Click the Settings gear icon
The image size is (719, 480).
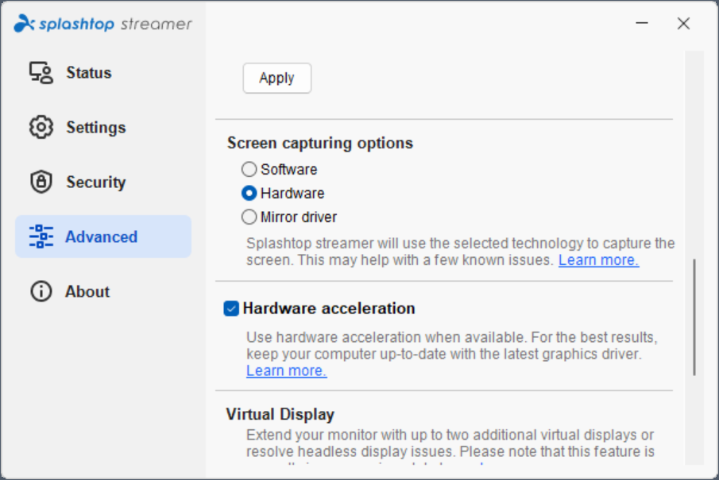click(x=41, y=127)
